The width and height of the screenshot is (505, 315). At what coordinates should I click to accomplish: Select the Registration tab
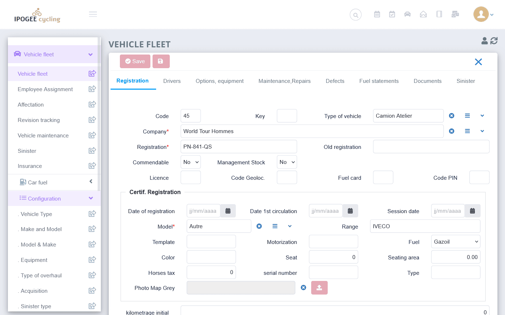coord(133,81)
